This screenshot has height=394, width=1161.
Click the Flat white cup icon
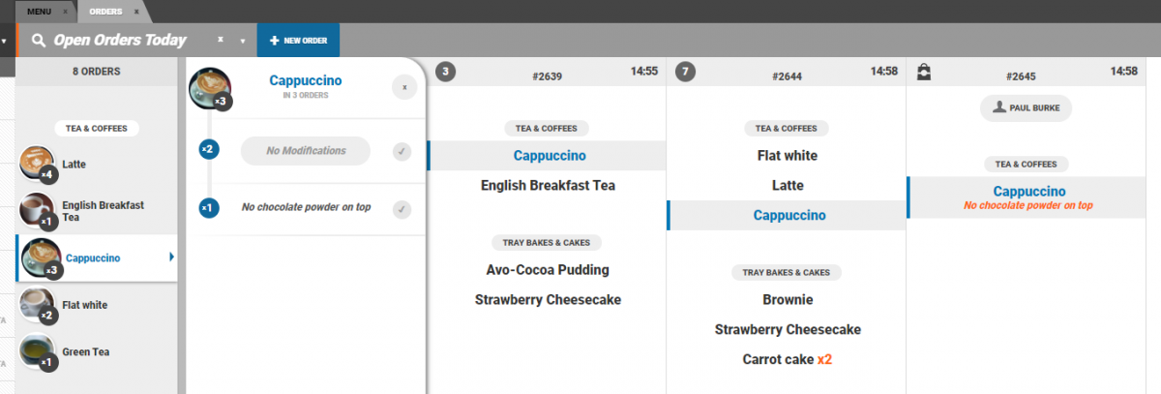click(x=37, y=304)
